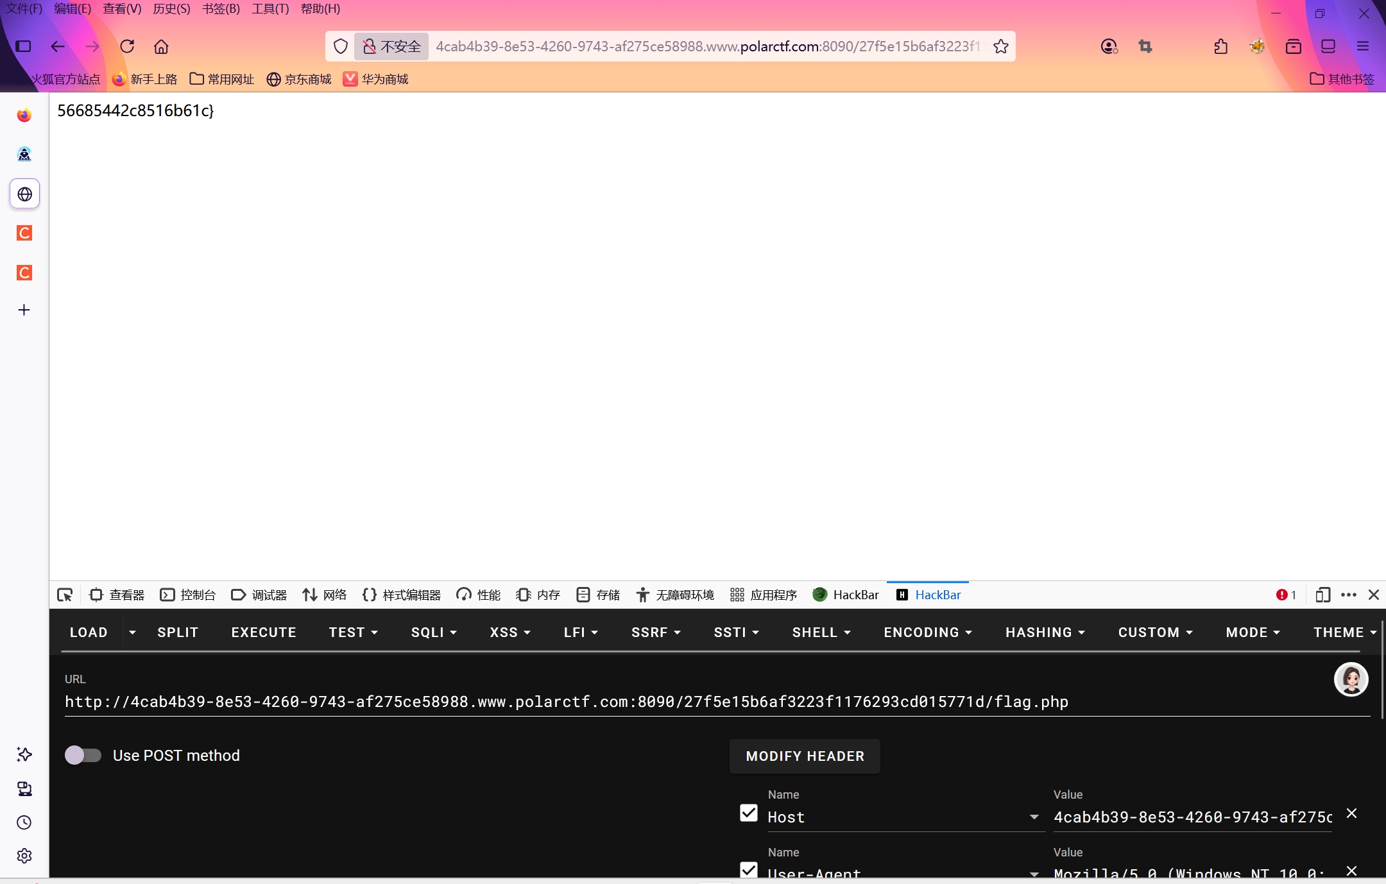Bookmark this page with star icon
This screenshot has height=884, width=1386.
coord(1001,46)
